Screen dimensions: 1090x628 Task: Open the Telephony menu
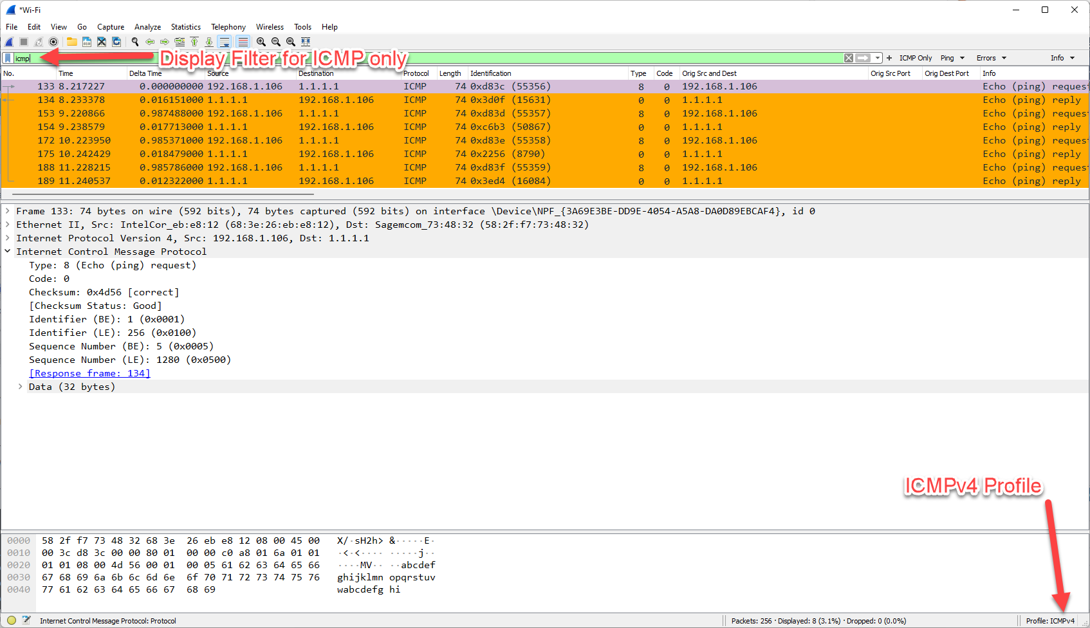228,26
